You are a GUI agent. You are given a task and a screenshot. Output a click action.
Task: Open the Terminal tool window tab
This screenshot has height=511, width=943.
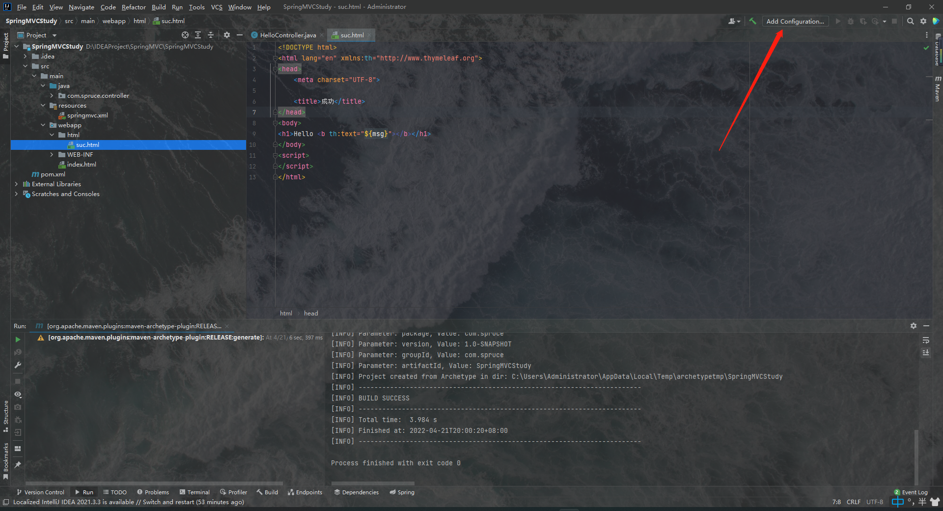(x=194, y=492)
